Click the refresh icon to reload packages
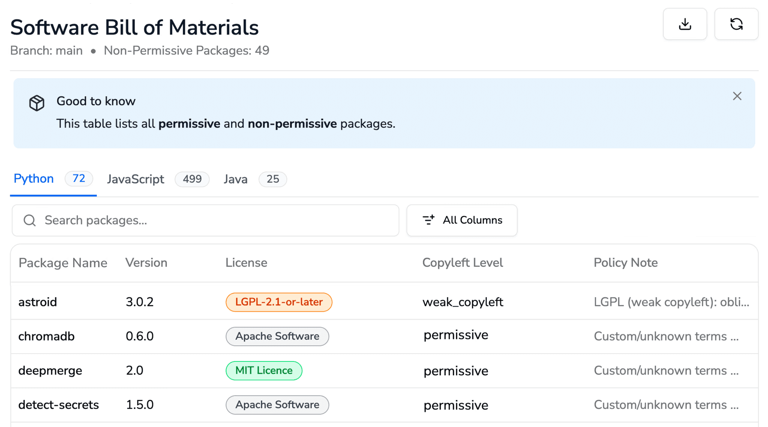Screen dimensions: 768x427 coord(736,24)
